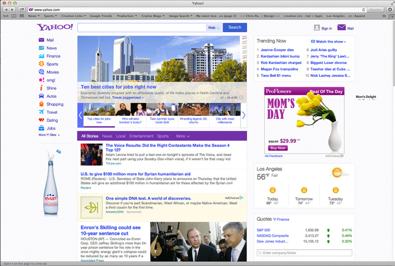This screenshot has height=266, width=395.
Task: Open S&P 500 quote link
Action: tap(263, 230)
